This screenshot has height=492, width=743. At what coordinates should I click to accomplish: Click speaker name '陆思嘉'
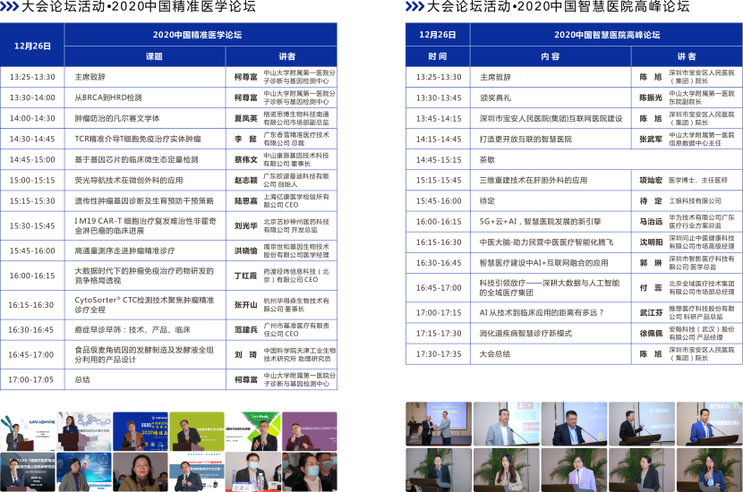point(246,200)
